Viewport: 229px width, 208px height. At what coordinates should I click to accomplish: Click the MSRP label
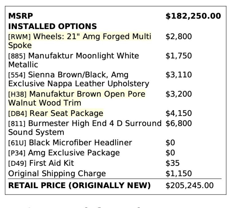pos(21,16)
